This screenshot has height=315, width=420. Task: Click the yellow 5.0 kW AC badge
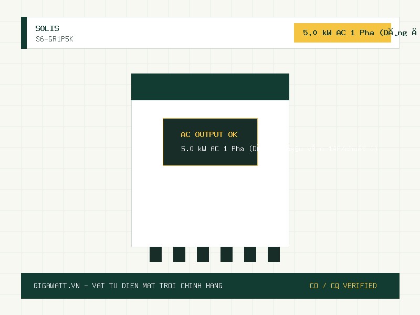click(x=342, y=33)
